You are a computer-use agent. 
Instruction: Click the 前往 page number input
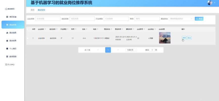[152, 50]
